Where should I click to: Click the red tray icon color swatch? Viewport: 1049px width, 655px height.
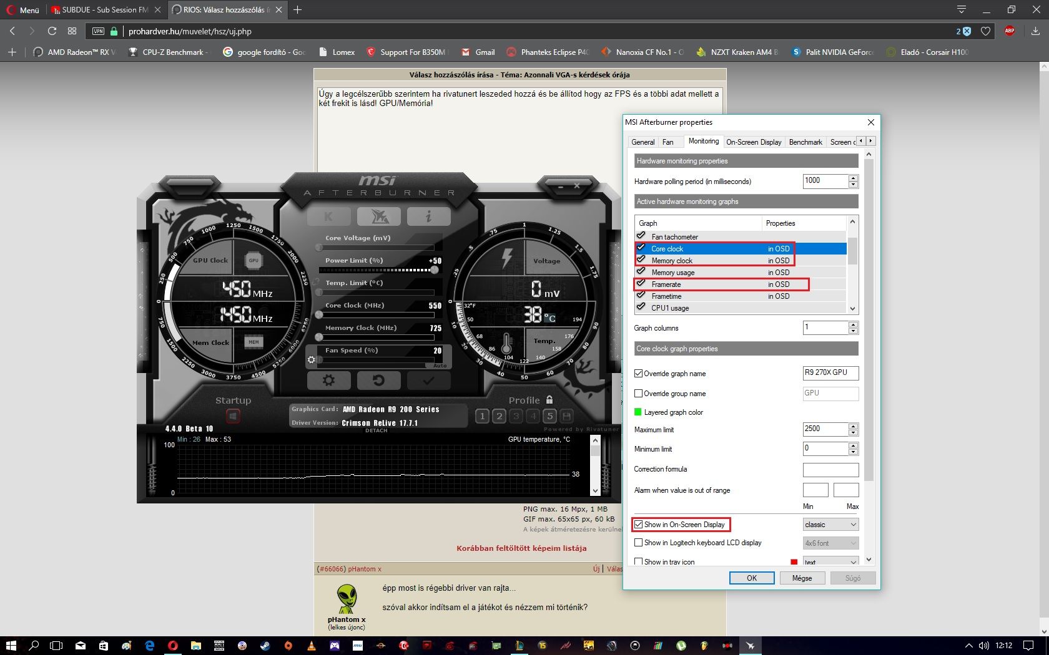coord(794,562)
